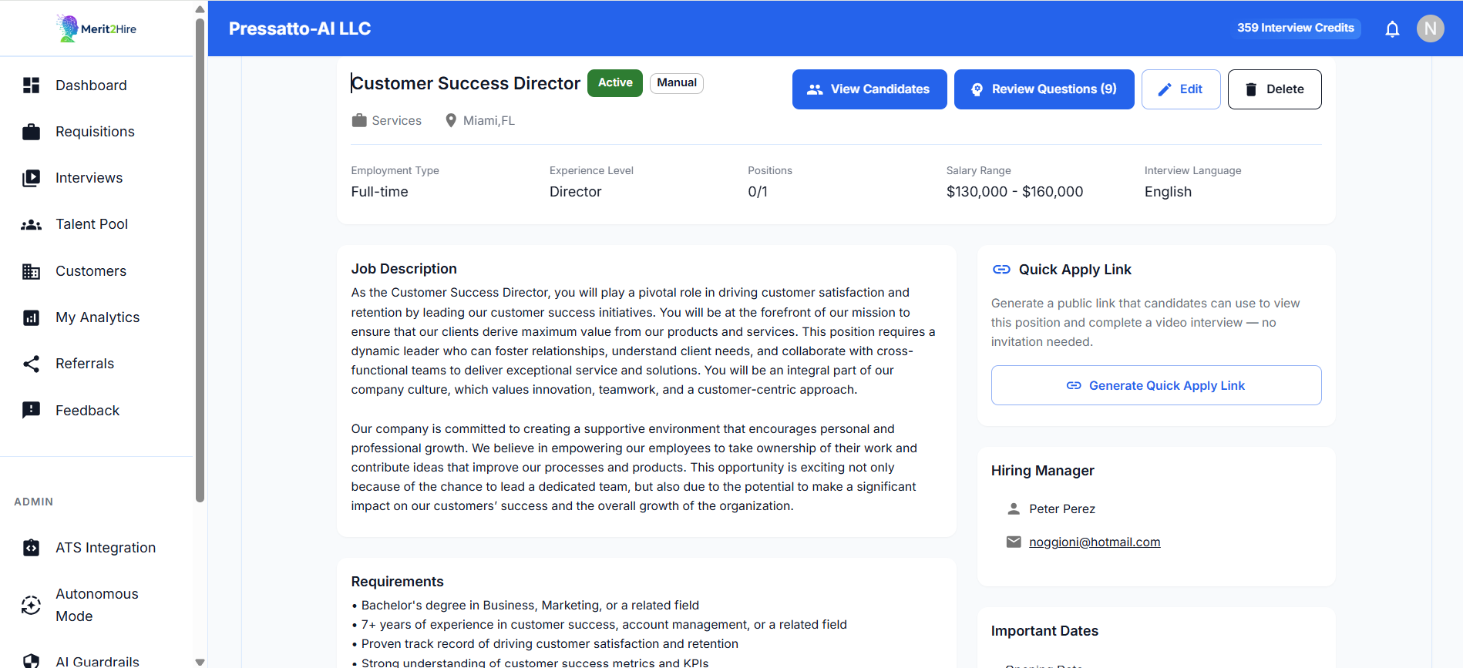Open the Customers menu item
The height and width of the screenshot is (668, 1463).
91,271
